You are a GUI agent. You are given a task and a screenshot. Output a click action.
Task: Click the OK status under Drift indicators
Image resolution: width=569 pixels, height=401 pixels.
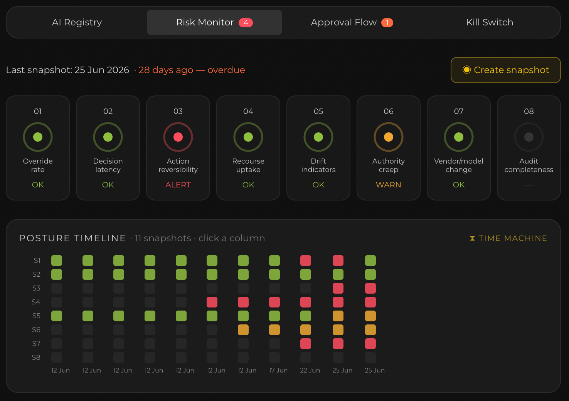(318, 185)
